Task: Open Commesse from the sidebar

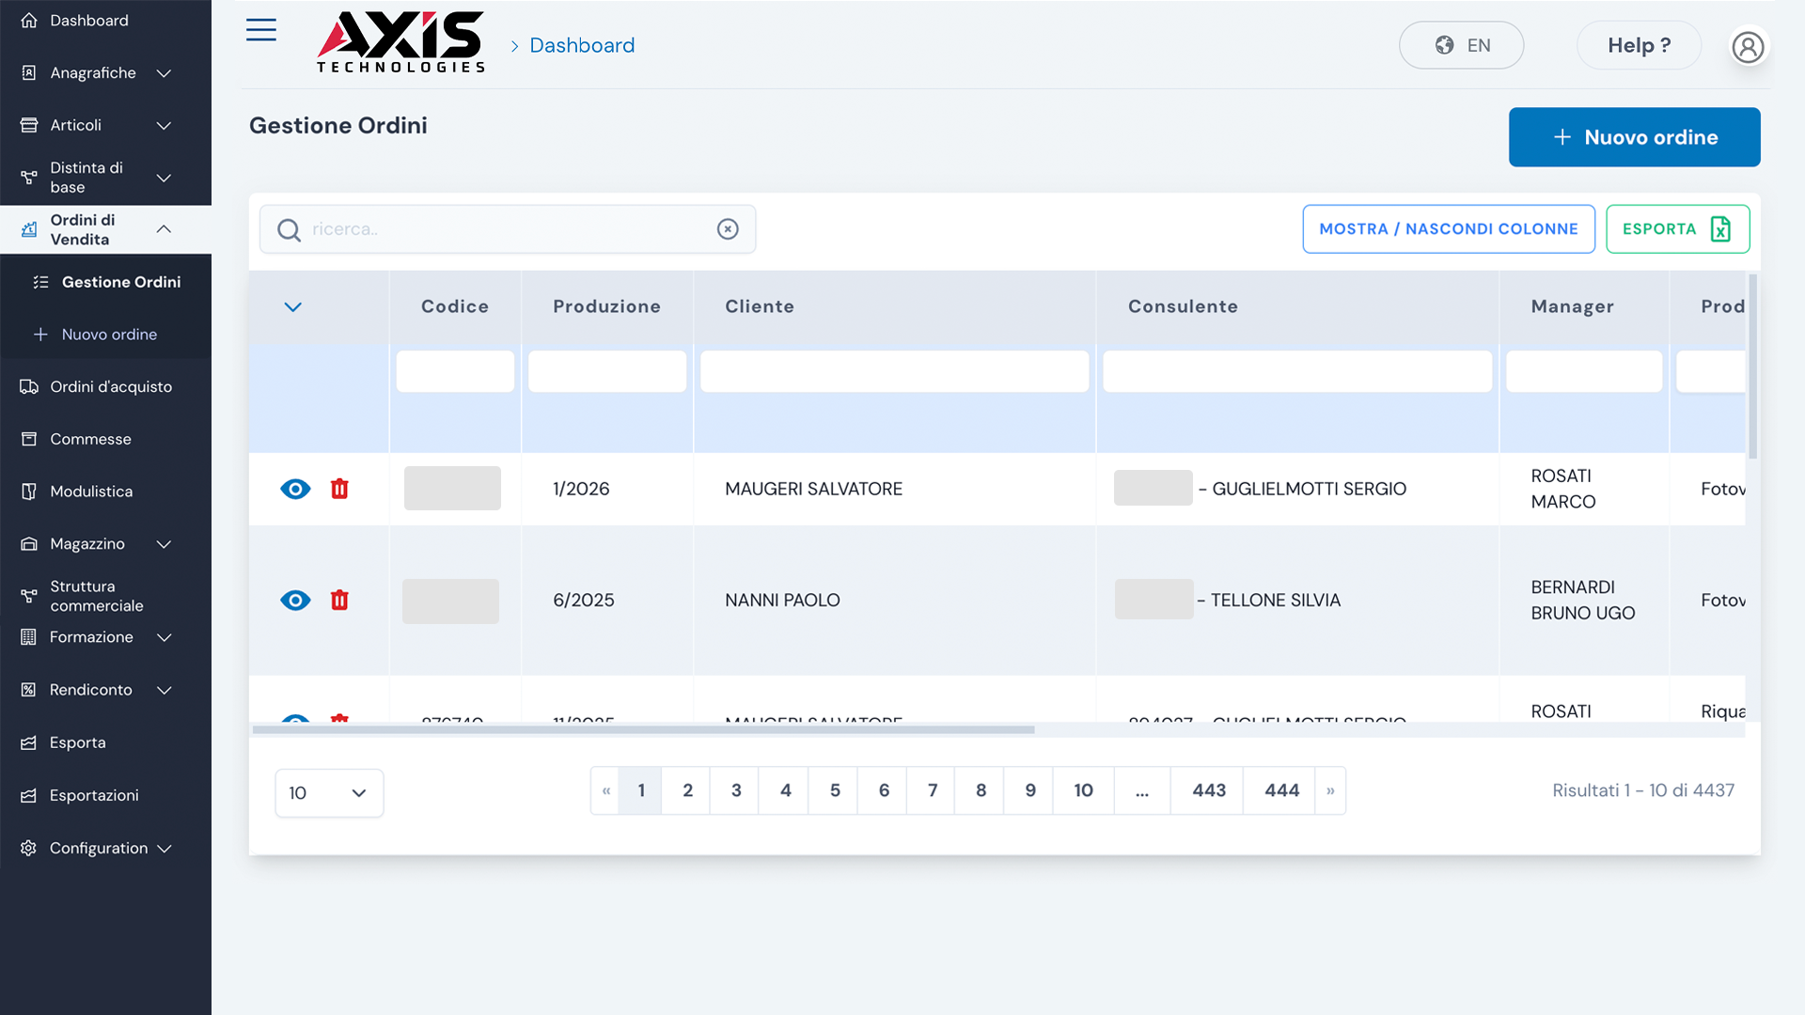Action: tap(90, 439)
